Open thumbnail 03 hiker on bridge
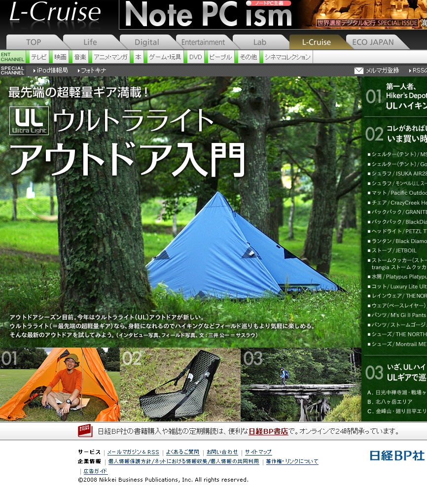Screen dimensions: 427x493 click(x=301, y=384)
